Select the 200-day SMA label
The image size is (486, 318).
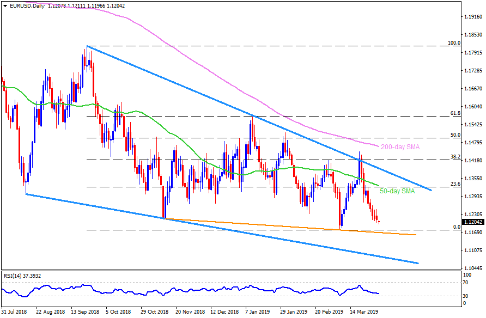point(399,147)
